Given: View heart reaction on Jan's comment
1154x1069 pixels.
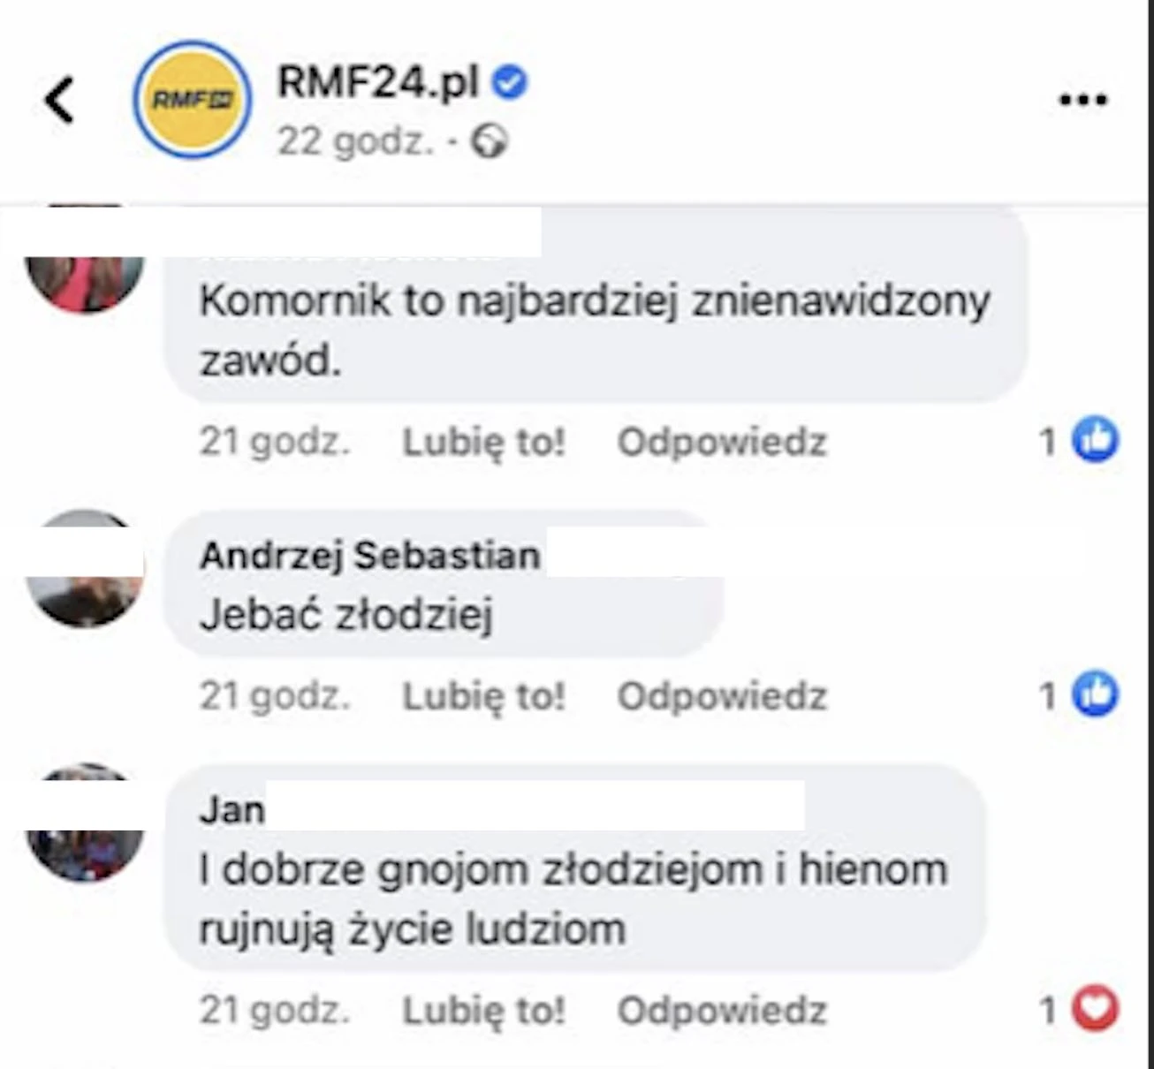Looking at the screenshot, I should (1096, 1009).
